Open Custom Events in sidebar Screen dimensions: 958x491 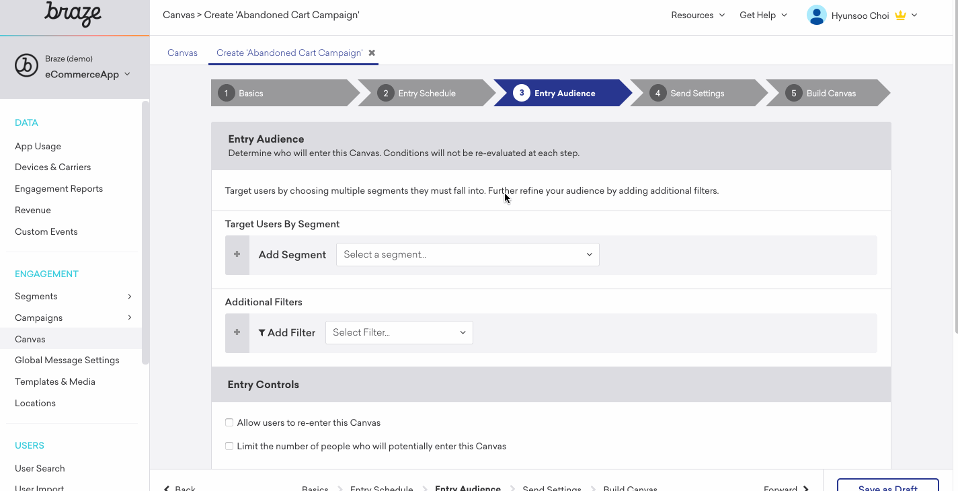coord(46,231)
